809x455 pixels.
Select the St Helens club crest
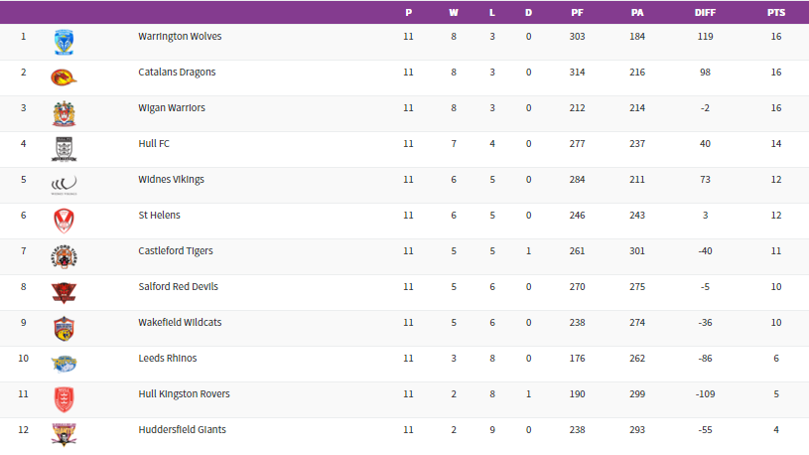(64, 221)
